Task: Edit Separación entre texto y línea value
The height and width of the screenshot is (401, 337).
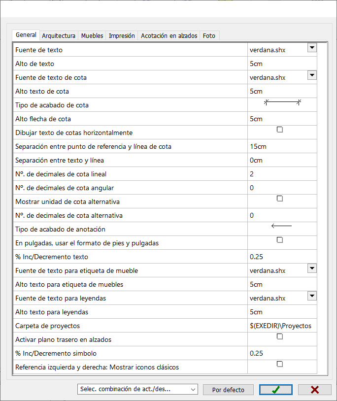Action: 282,160
